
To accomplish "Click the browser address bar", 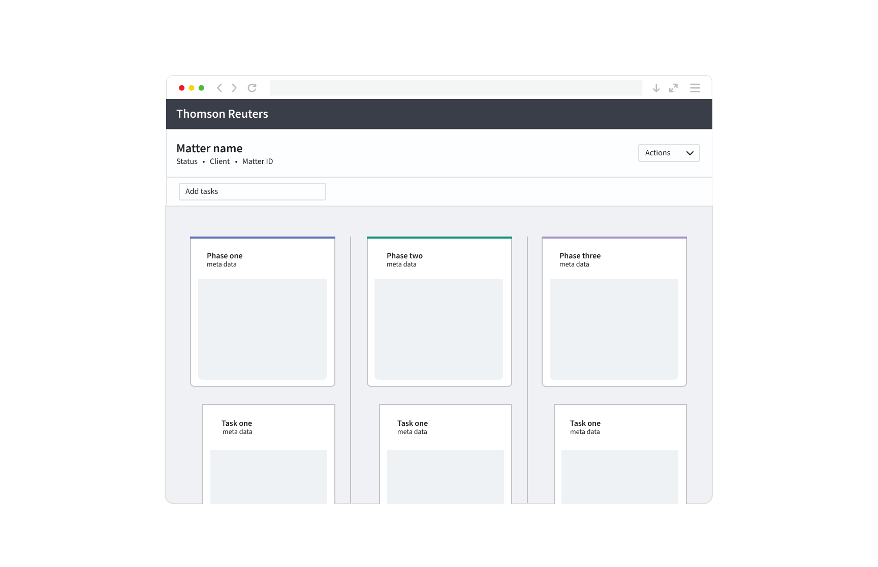I will coord(455,88).
